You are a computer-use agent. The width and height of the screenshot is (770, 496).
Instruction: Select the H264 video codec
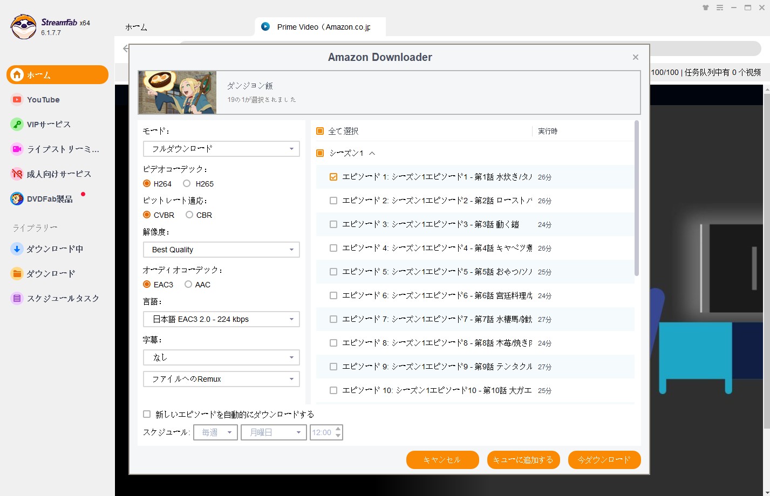147,184
